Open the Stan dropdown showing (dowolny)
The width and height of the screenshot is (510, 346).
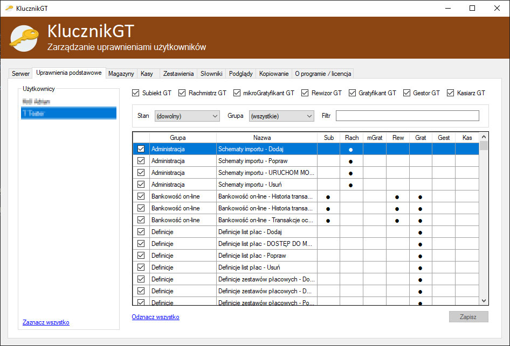coord(187,116)
